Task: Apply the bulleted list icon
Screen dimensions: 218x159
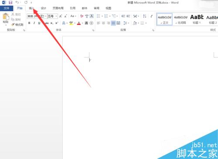Action: pos(99,16)
